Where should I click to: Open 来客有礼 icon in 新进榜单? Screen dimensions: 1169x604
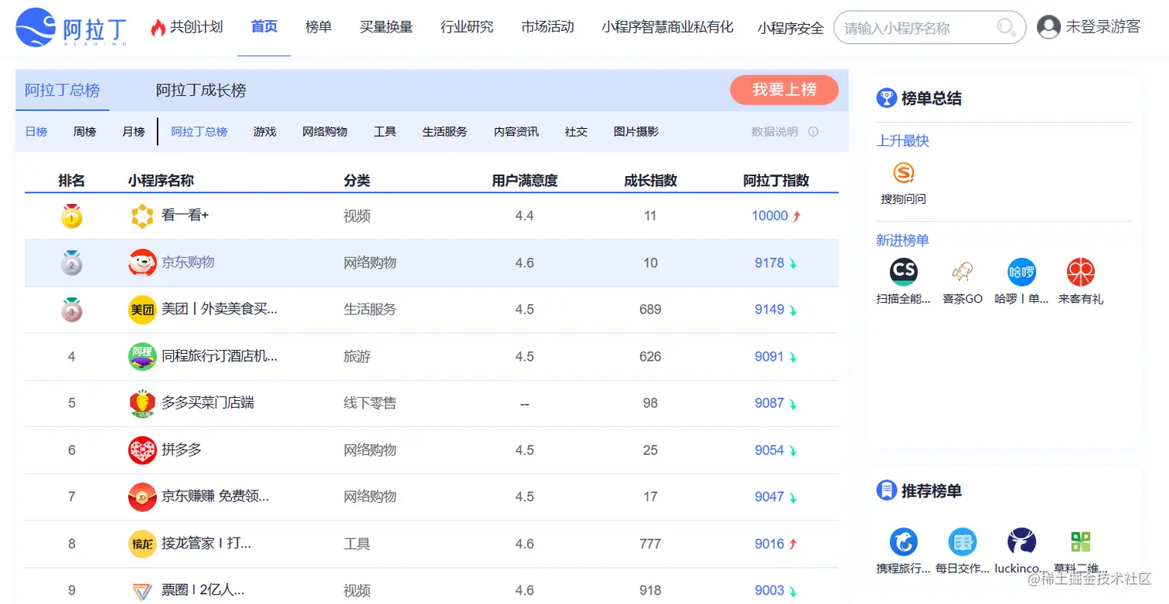pos(1081,272)
